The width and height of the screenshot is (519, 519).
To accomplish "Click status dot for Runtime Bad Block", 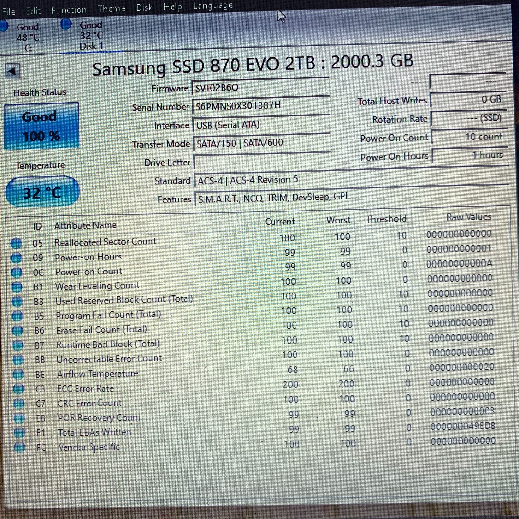I will (x=18, y=345).
